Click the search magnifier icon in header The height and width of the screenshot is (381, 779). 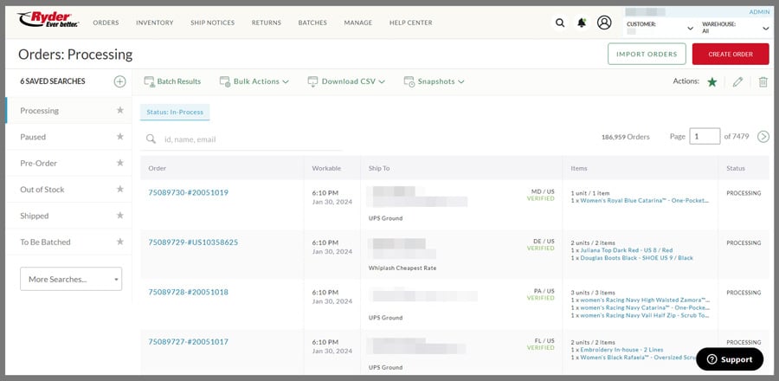click(560, 23)
